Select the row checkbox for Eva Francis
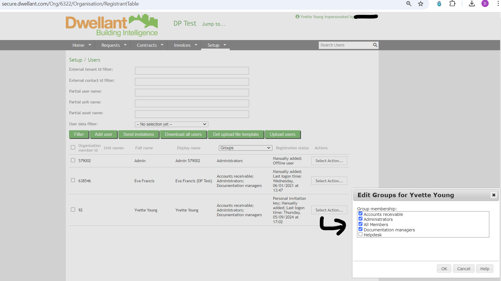This screenshot has width=501, height=281. coord(73,180)
